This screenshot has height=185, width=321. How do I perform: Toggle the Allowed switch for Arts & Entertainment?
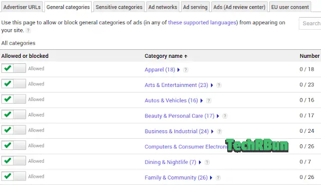14,83
